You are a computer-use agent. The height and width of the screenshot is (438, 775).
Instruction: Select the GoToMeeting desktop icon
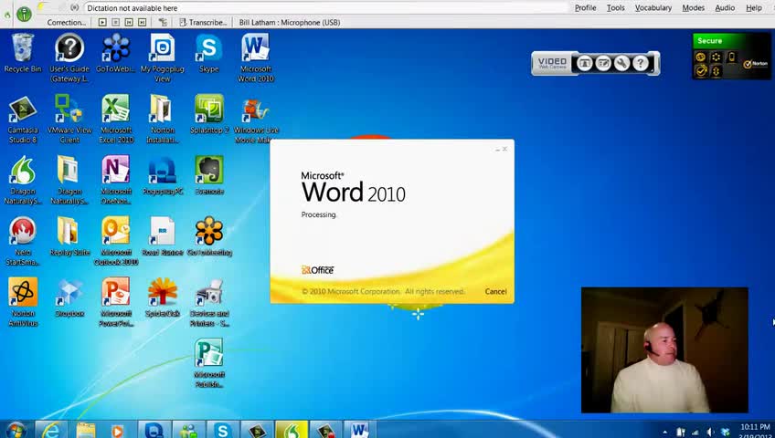[208, 236]
